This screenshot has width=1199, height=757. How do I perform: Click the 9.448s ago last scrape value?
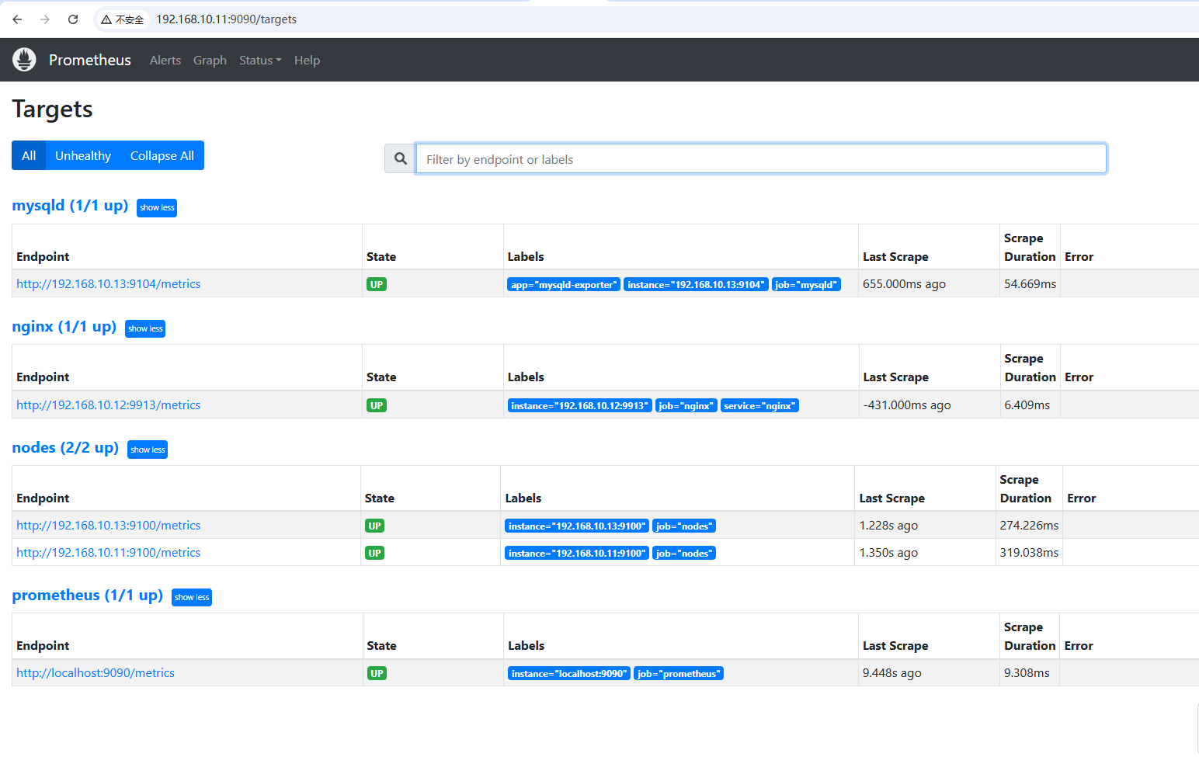point(892,673)
